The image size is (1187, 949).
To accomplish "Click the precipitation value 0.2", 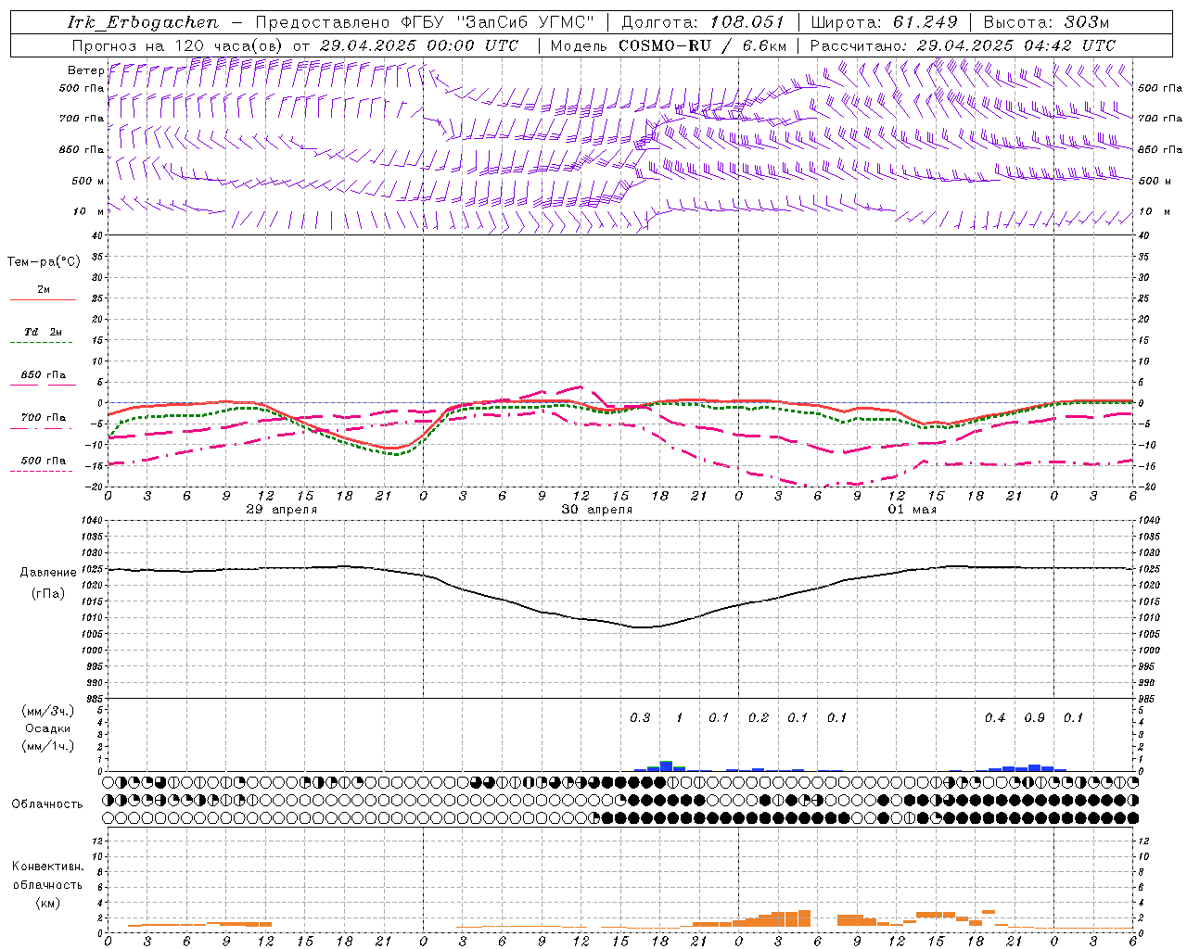I will click(759, 717).
